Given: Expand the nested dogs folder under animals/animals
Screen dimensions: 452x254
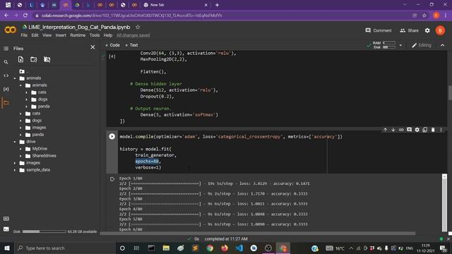Looking at the screenshot, I should coord(27,99).
